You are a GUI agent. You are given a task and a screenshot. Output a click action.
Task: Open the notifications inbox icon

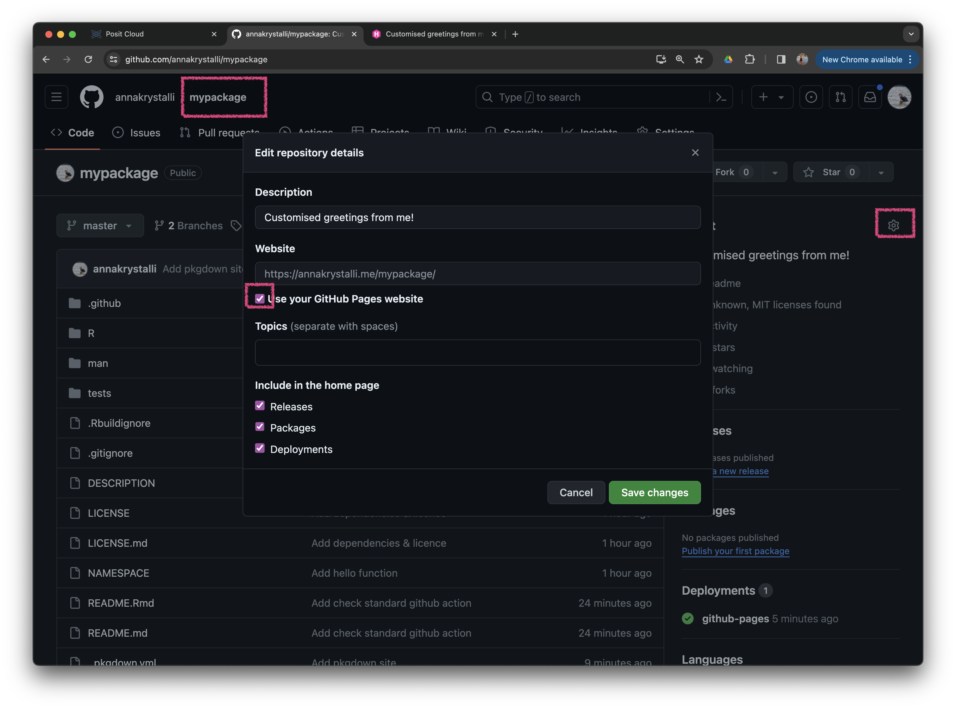coord(870,97)
